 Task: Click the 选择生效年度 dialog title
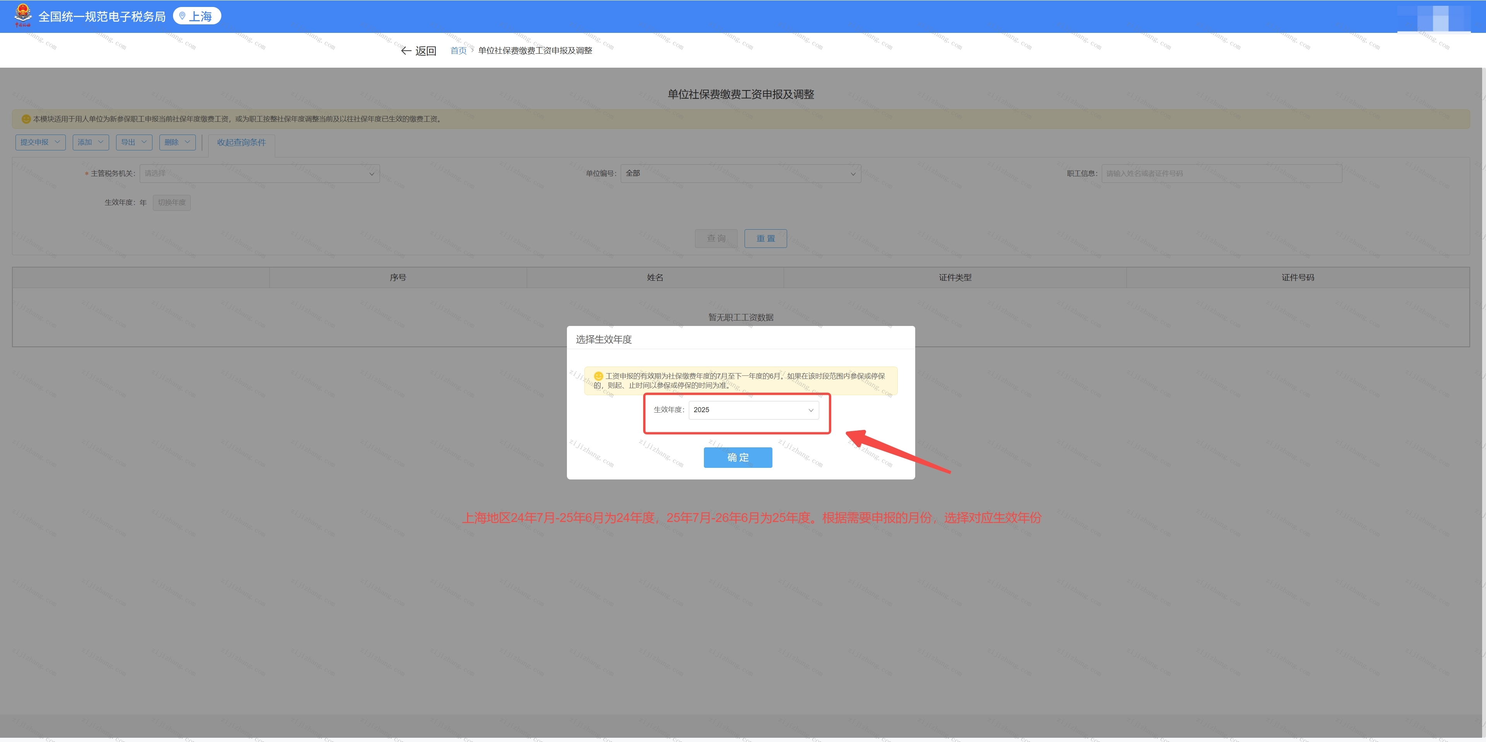[x=603, y=339]
